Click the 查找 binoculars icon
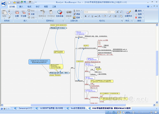 click(136, 11)
